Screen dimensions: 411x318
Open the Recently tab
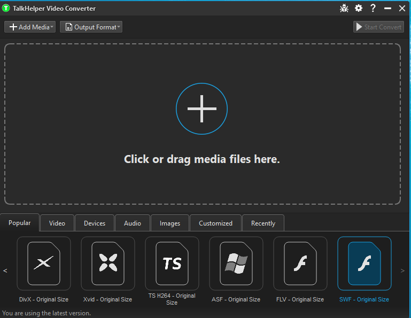click(263, 223)
